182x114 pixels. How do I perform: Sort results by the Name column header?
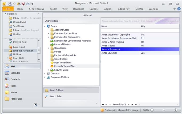120,26
